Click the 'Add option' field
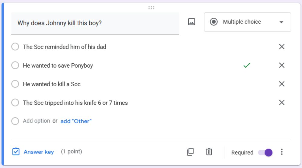The image size is (302, 168). click(36, 121)
